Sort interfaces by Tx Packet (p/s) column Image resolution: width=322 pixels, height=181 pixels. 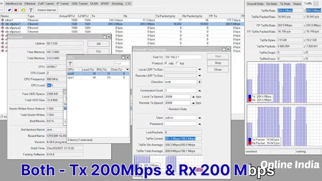click(x=169, y=16)
